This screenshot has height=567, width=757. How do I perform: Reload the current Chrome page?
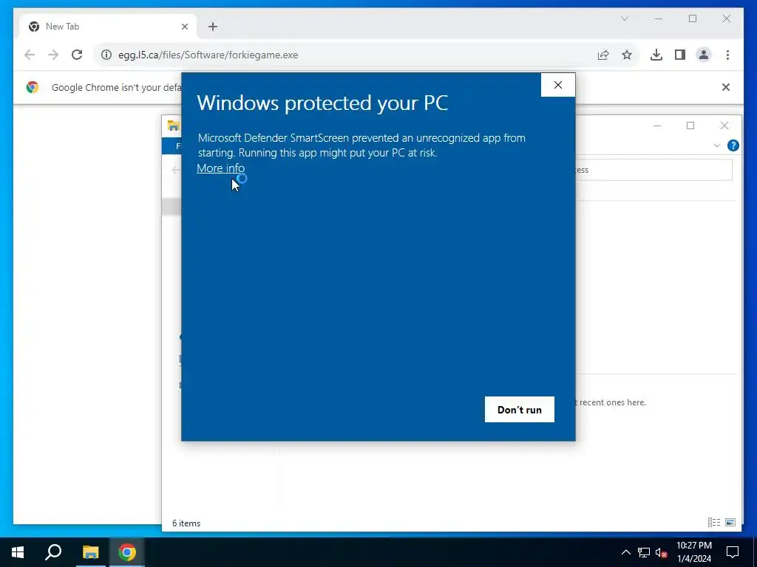77,55
